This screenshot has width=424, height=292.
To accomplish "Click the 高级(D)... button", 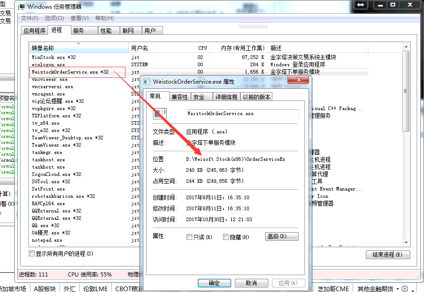I will [282, 237].
